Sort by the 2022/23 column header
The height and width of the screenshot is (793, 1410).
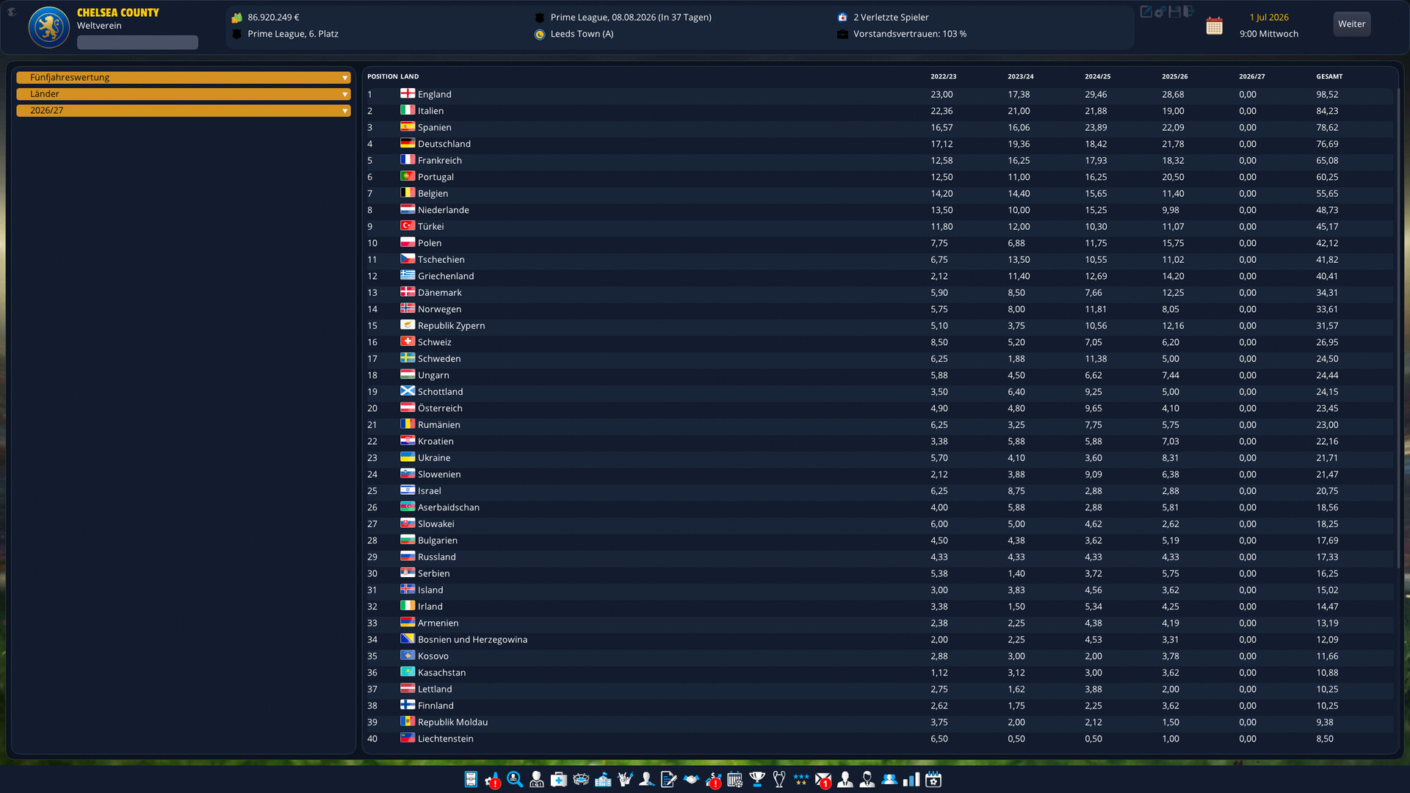pyautogui.click(x=944, y=76)
